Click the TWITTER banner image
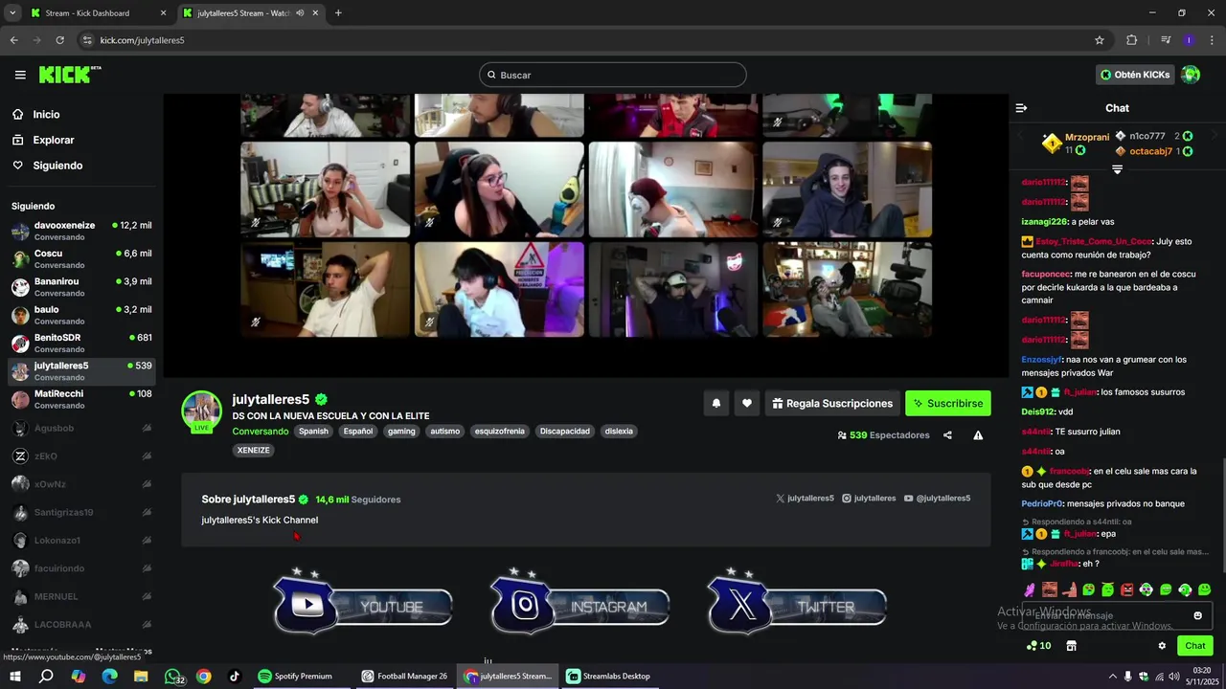 (x=797, y=602)
